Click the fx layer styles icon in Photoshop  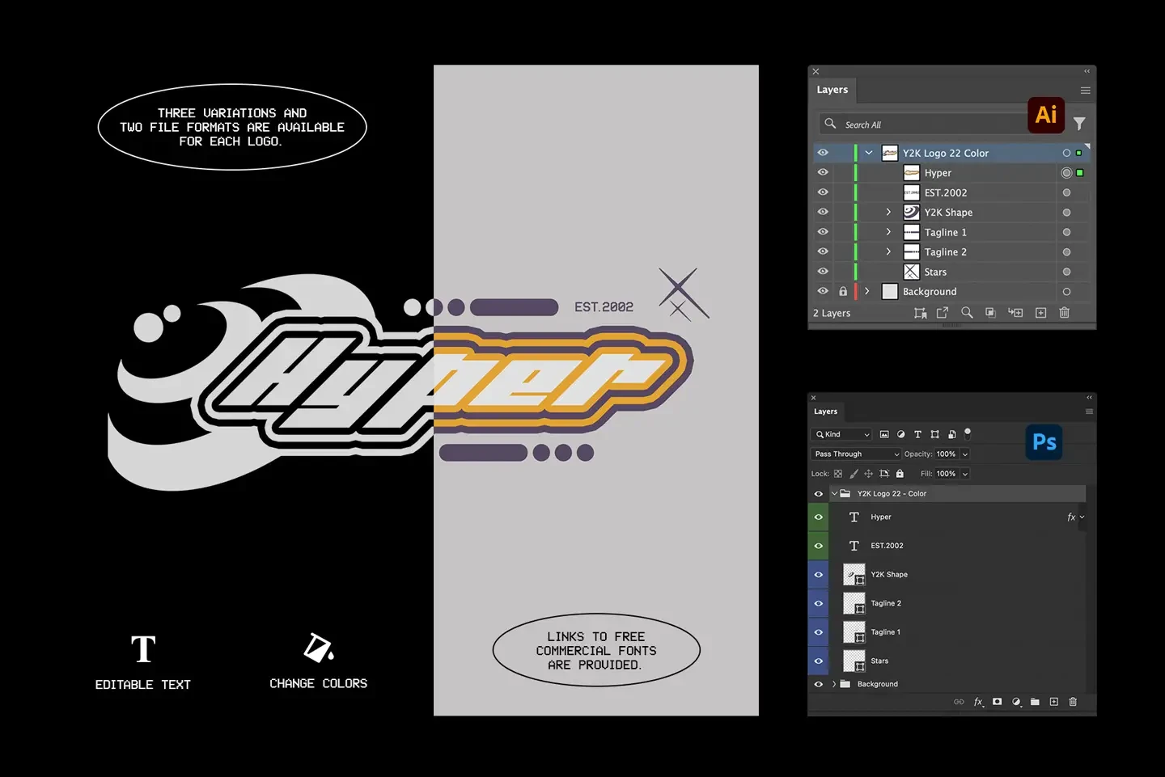[x=978, y=702]
